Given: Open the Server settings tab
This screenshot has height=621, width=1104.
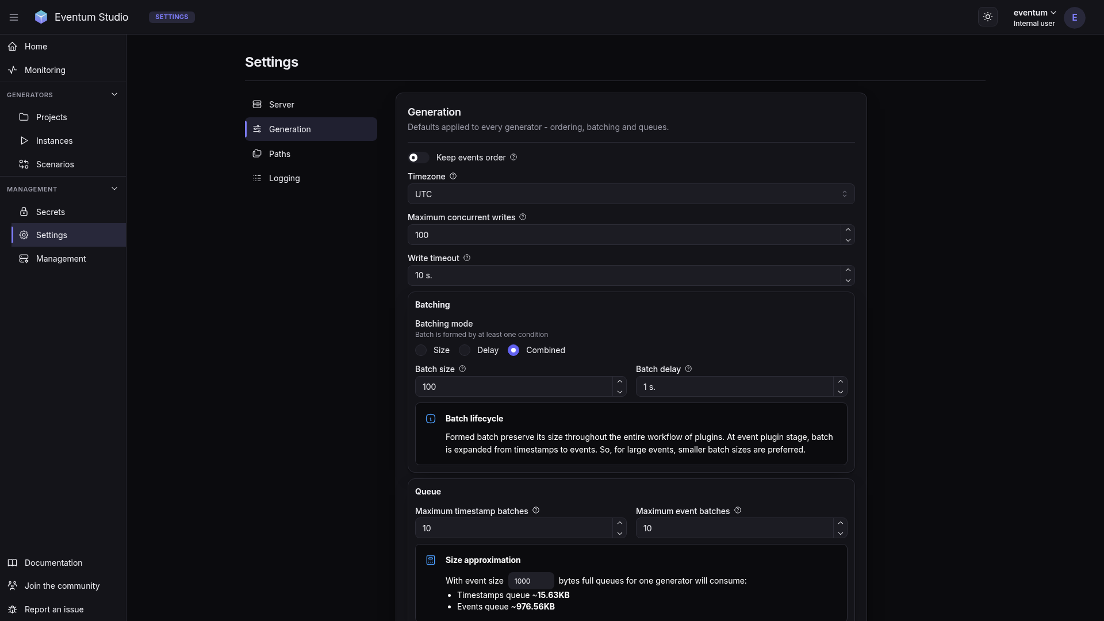Looking at the screenshot, I should tap(311, 105).
